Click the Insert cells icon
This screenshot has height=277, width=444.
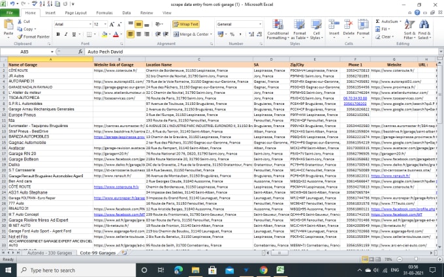334,24
